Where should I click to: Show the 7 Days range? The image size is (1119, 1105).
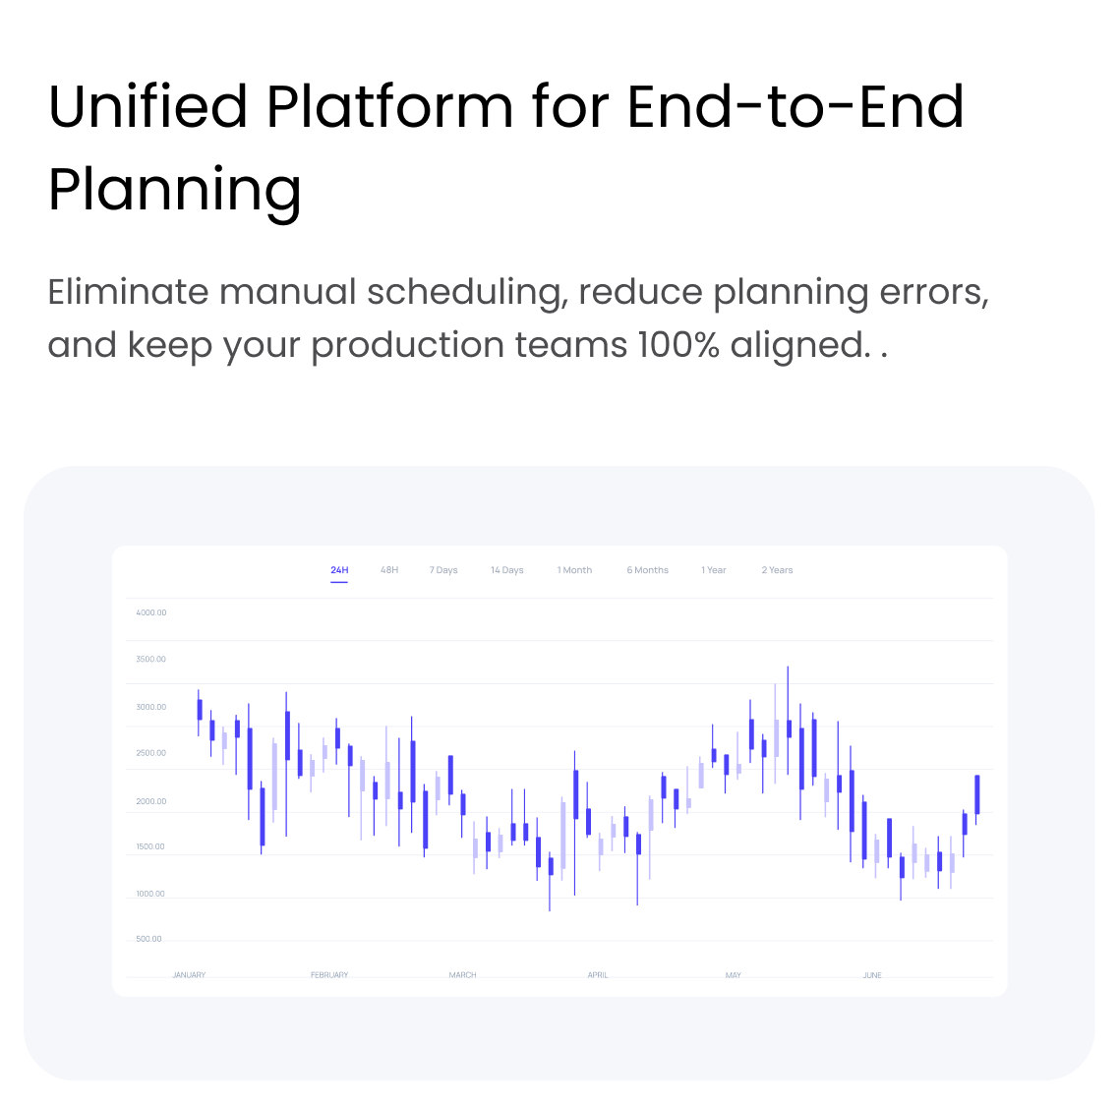point(443,570)
